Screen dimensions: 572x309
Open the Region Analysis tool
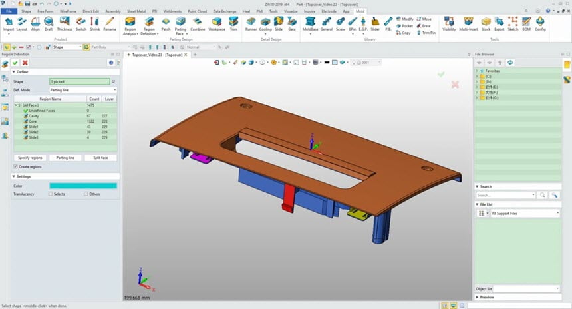point(130,26)
